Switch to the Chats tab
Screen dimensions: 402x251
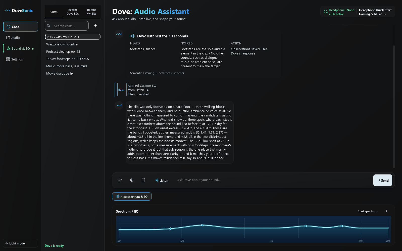tap(54, 12)
